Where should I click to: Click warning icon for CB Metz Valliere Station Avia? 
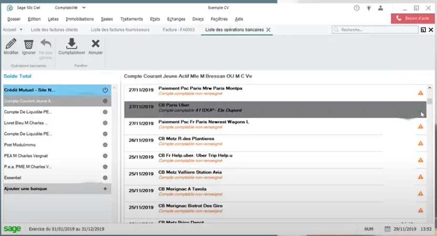point(421,177)
